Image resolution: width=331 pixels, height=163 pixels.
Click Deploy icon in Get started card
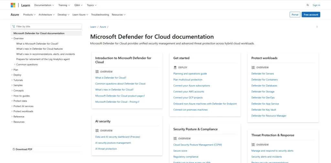[x=175, y=68]
